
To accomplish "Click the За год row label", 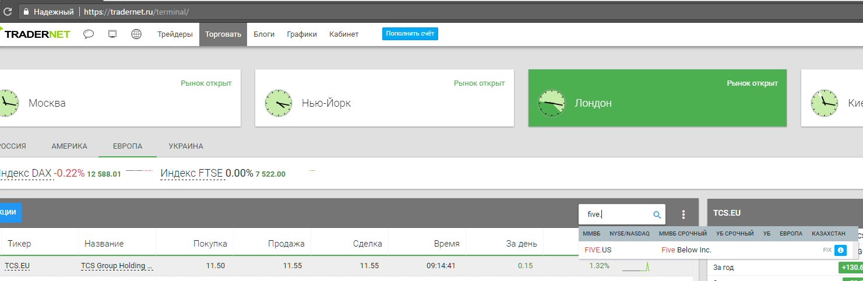I will click(x=723, y=268).
